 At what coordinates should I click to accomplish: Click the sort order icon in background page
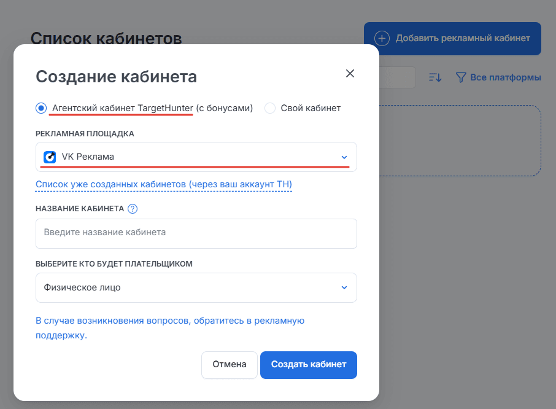coord(435,77)
